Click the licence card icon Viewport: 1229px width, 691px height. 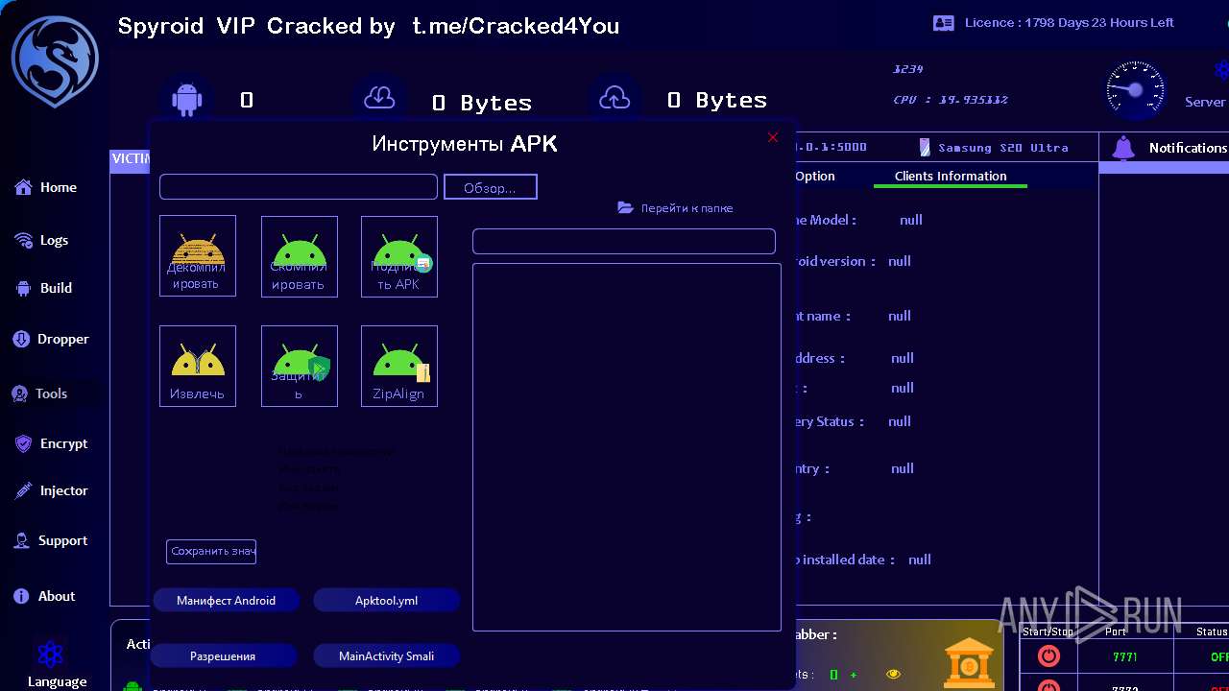tap(944, 23)
